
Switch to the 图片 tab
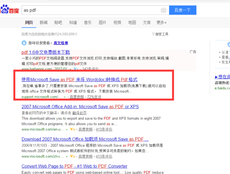[x=102, y=23]
